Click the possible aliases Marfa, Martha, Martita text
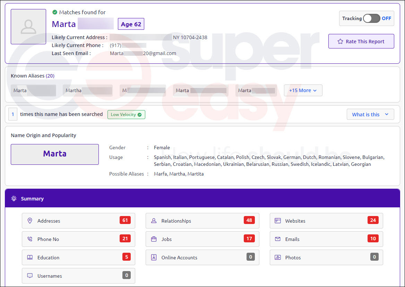Image resolution: width=405 pixels, height=287 pixels. coord(179,174)
